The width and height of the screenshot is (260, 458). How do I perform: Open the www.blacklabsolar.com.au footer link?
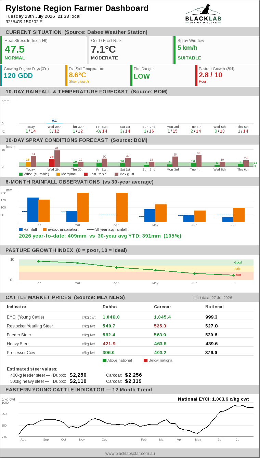(x=130, y=453)
